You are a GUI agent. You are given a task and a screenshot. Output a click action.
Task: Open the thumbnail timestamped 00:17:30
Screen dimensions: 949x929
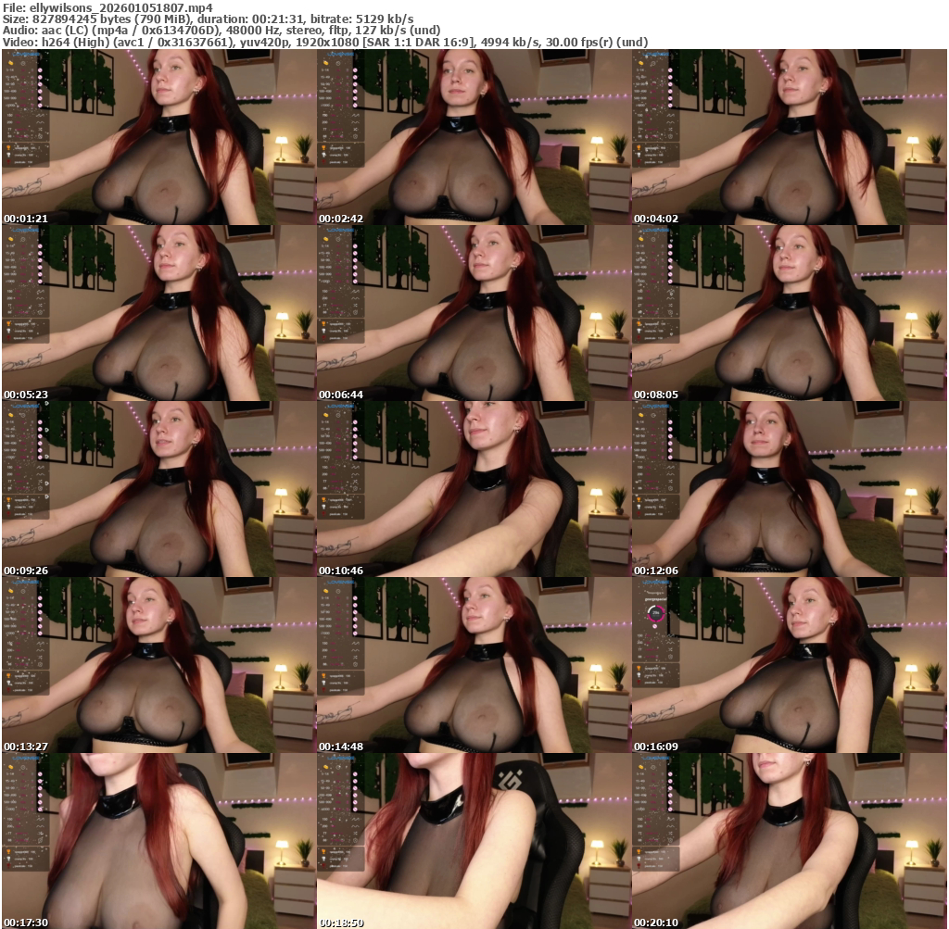pos(158,841)
